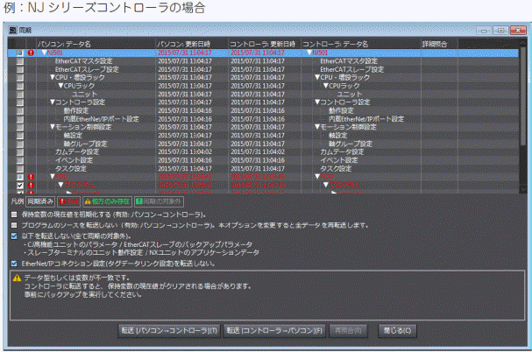
Task: Select 軸グループ設定 row in パソコン column
Action: [x=85, y=144]
